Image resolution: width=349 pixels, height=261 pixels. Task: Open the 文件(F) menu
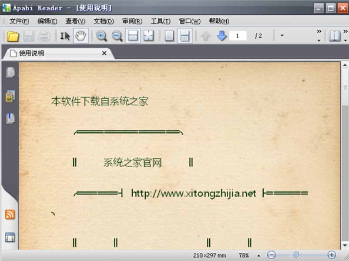(x=19, y=21)
